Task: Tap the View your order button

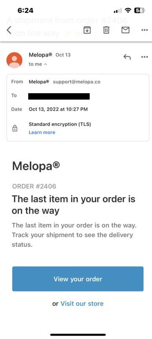Action: 78,279
